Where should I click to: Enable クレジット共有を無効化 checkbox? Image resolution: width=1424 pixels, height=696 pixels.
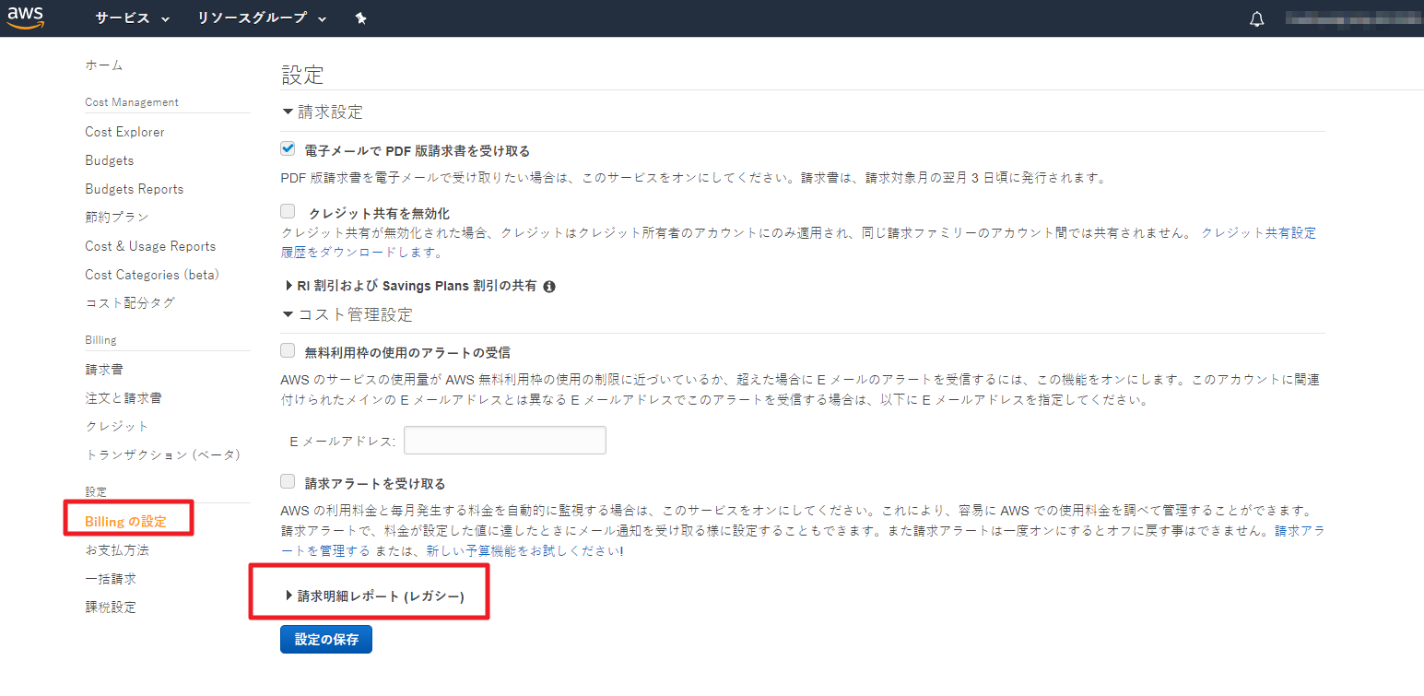(x=288, y=211)
